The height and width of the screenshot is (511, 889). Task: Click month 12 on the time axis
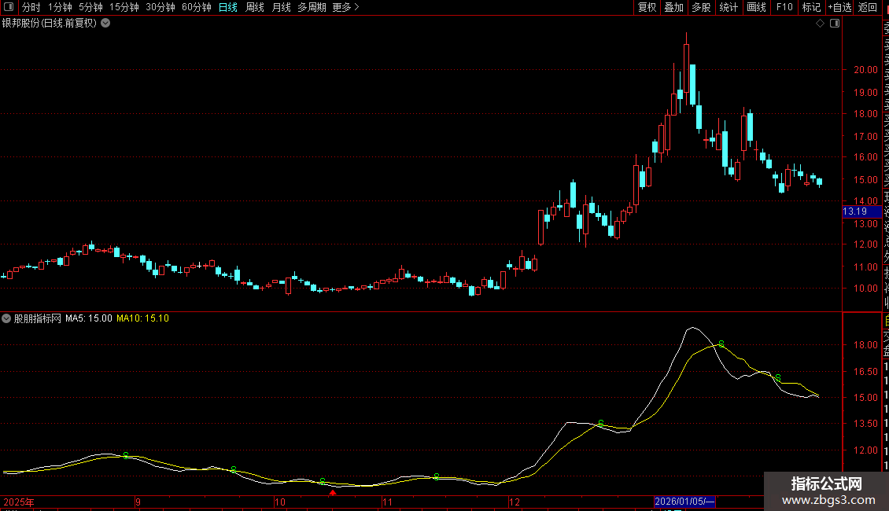[515, 502]
